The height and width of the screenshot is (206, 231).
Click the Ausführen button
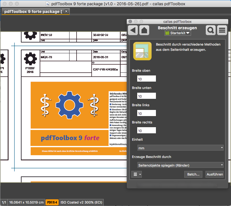pyautogui.click(x=215, y=174)
